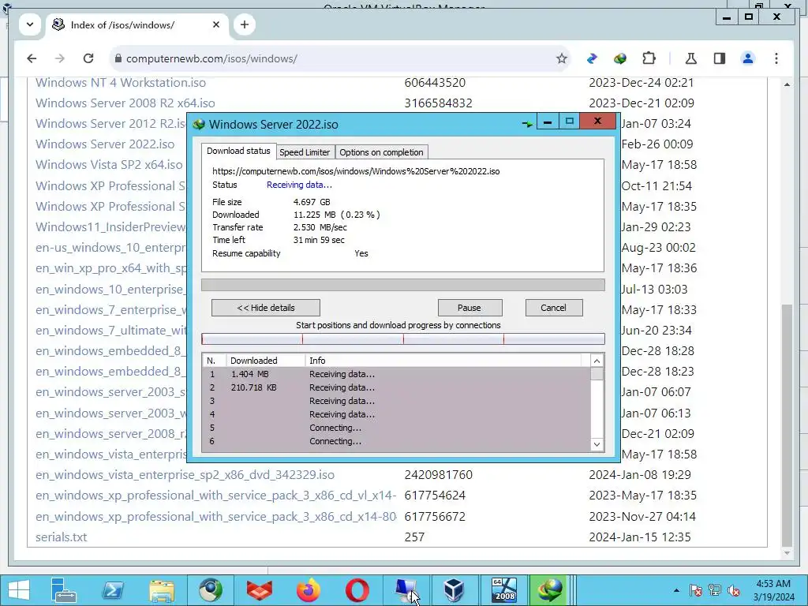Click the connections progress segment bar
Viewport: 808px width, 606px height.
(x=403, y=339)
